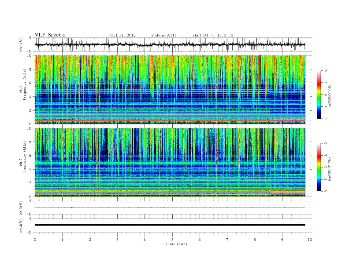Click the "VLF Spectra" plot title

[x=50, y=35]
